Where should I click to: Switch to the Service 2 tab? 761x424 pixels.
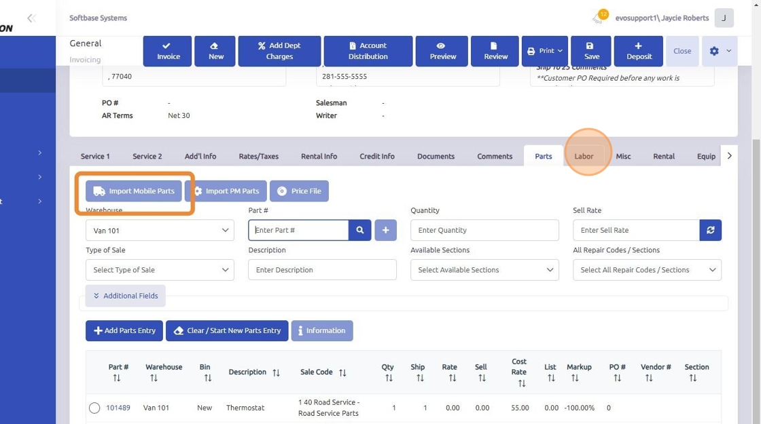[x=147, y=156]
